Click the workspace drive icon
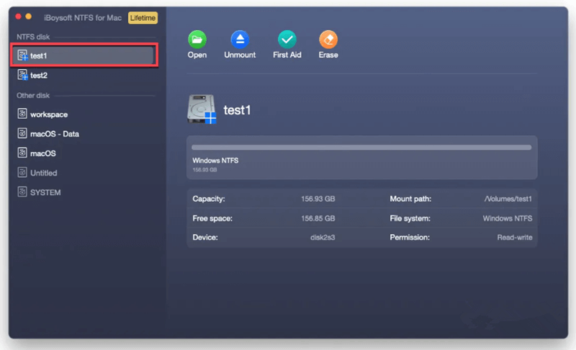 (x=22, y=114)
